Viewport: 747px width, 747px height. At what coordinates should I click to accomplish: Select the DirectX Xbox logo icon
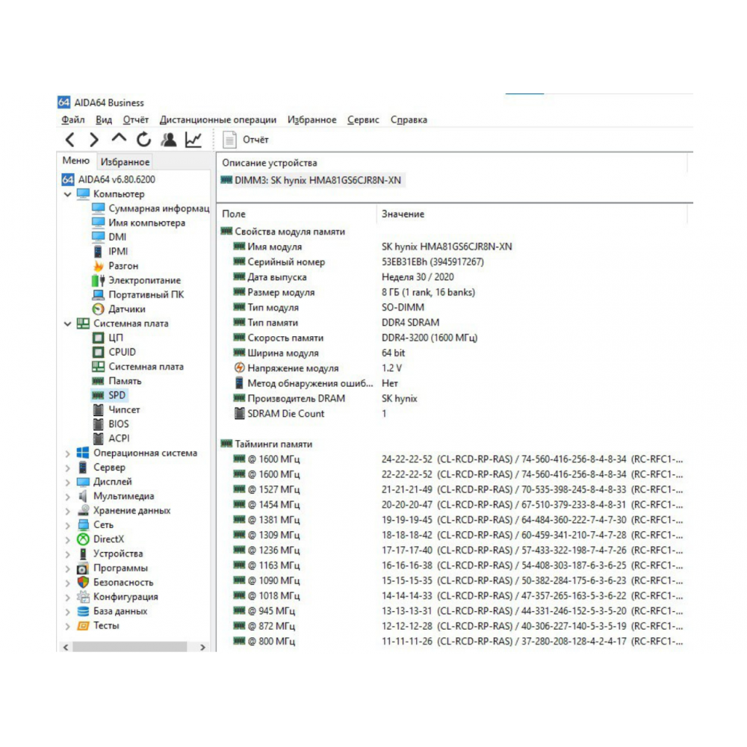83,539
